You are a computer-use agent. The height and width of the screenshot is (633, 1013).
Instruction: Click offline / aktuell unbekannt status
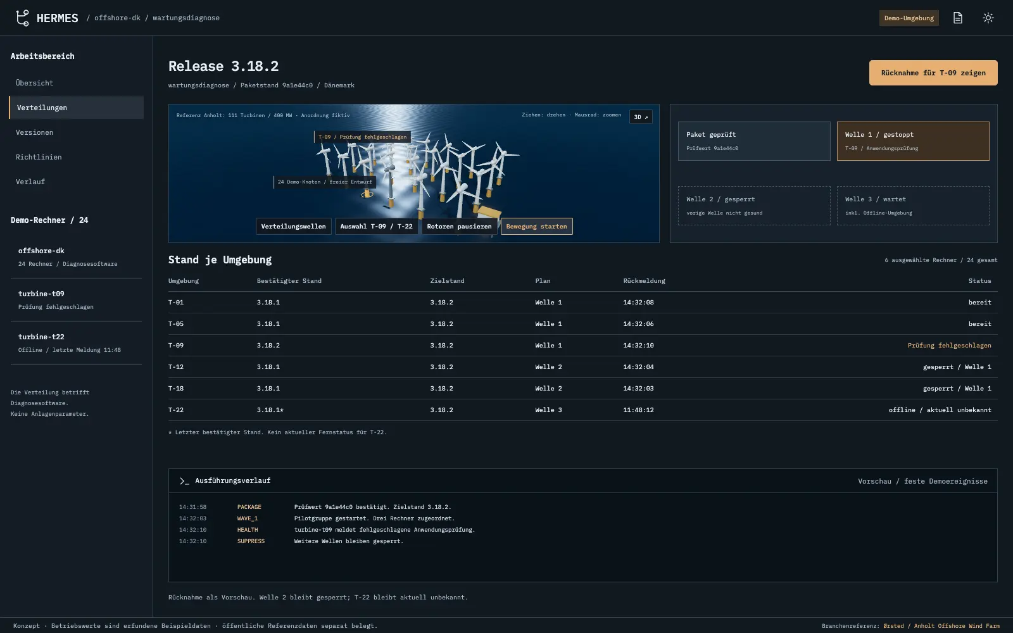940,410
